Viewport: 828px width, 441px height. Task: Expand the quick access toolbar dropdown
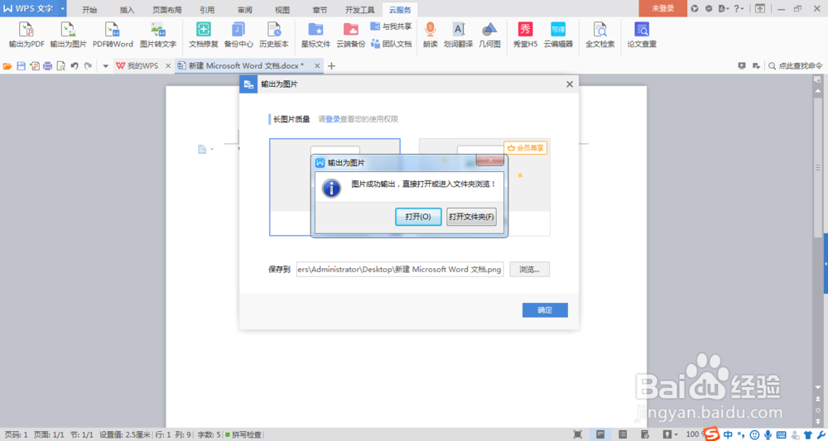pos(106,66)
